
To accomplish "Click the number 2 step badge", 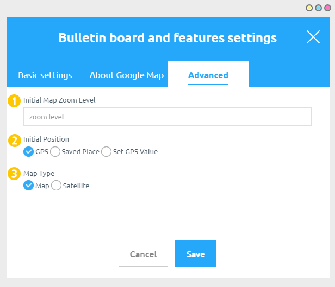I will [x=15, y=140].
